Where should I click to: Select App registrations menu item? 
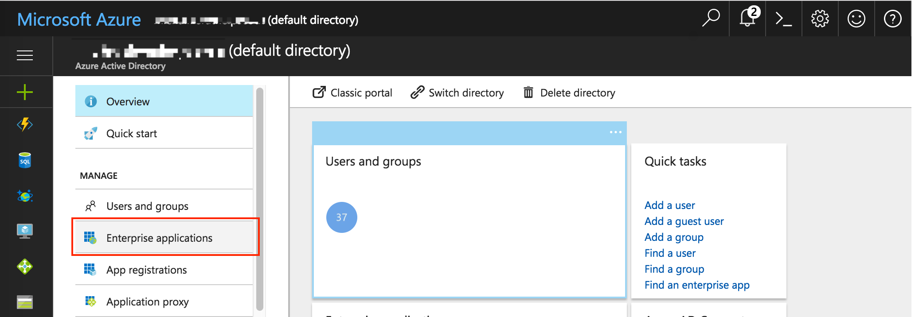click(146, 270)
